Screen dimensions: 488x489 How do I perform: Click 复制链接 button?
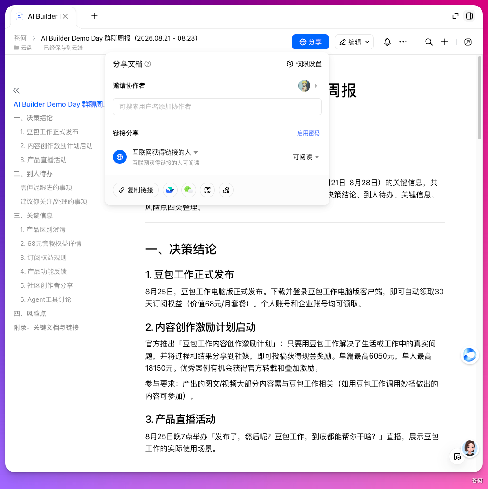tap(136, 190)
